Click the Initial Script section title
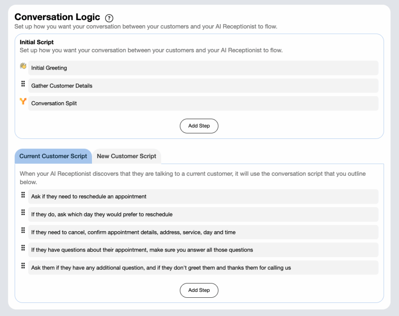The height and width of the screenshot is (316, 399). click(x=37, y=42)
